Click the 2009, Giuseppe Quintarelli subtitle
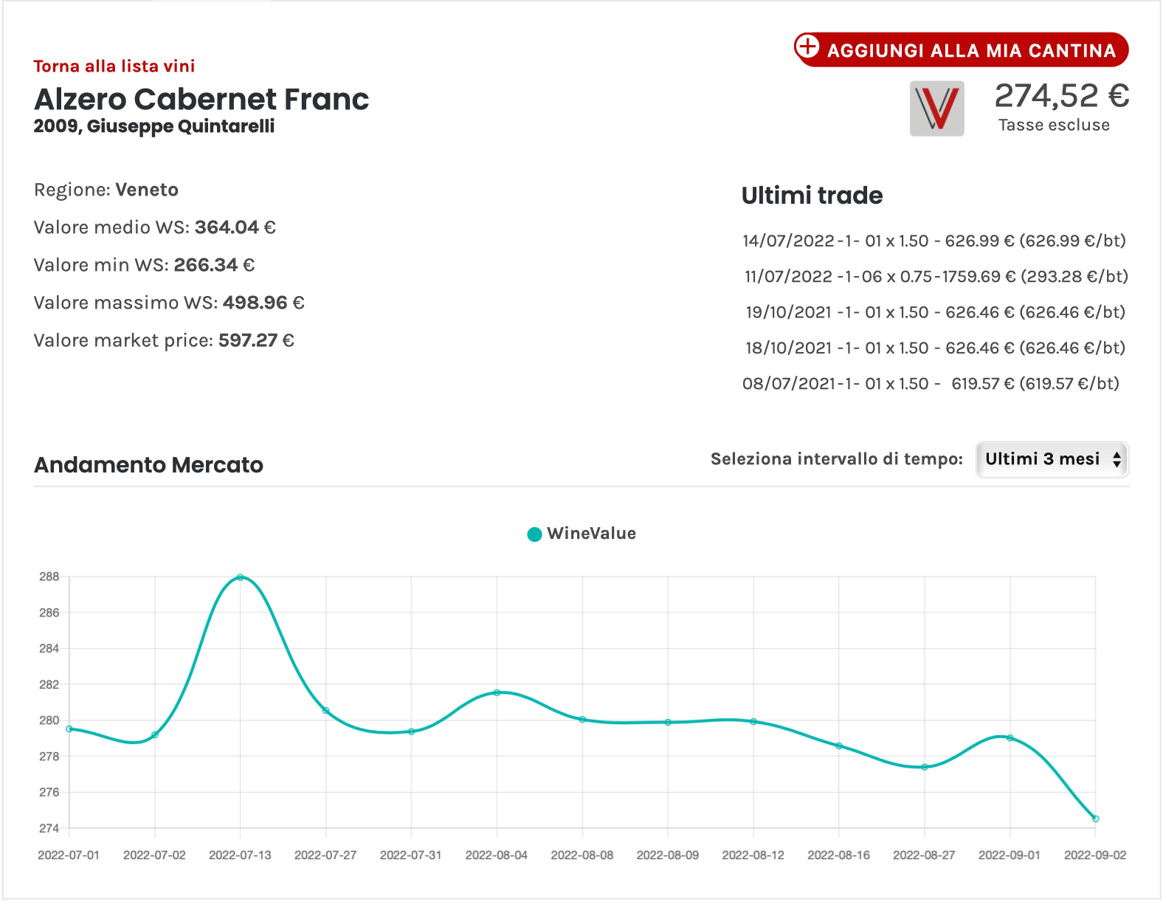The height and width of the screenshot is (905, 1163). [x=154, y=126]
